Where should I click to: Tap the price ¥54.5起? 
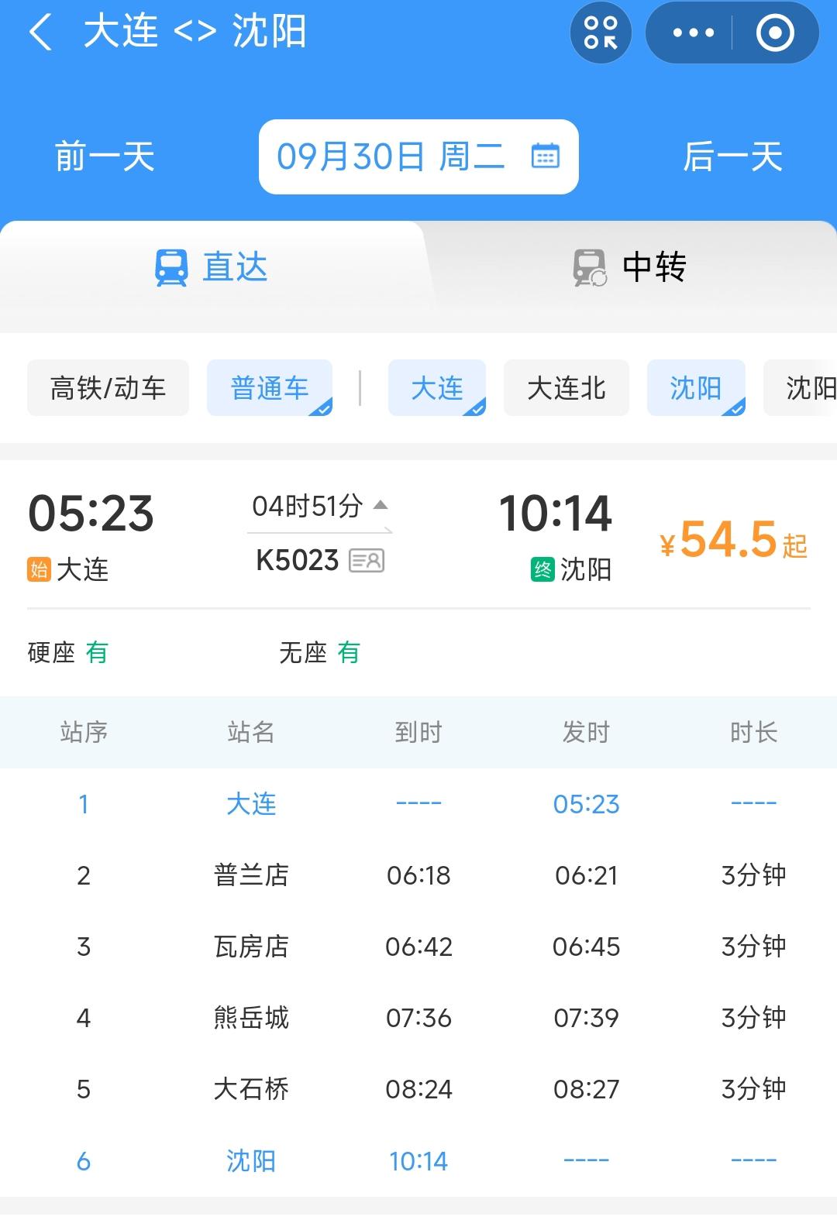click(x=733, y=540)
